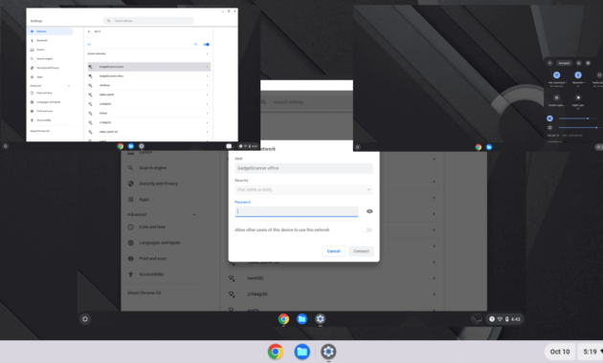Click the Oct 10 date button

pyautogui.click(x=560, y=352)
